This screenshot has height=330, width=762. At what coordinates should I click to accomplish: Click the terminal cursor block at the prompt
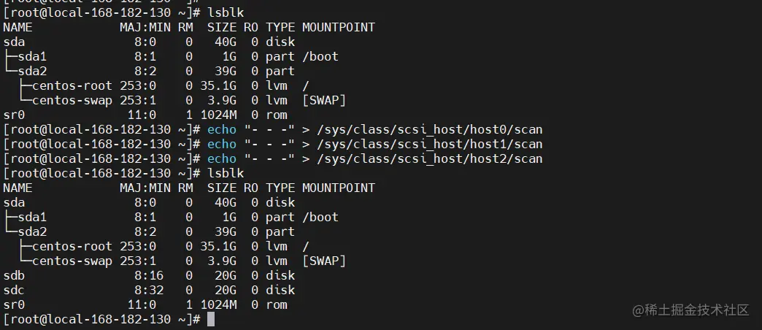(211, 319)
